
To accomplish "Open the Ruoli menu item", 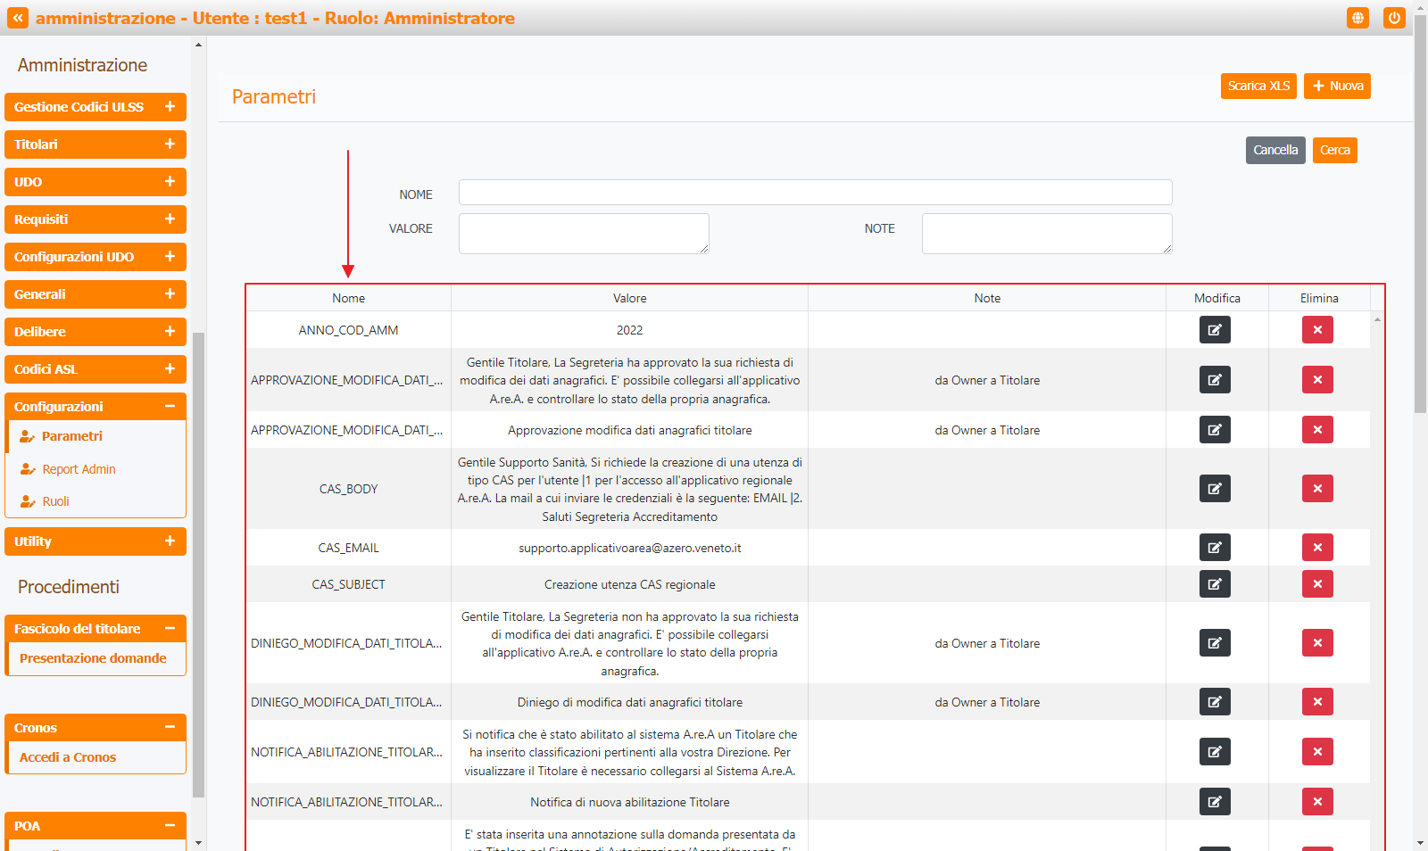I will [55, 501].
